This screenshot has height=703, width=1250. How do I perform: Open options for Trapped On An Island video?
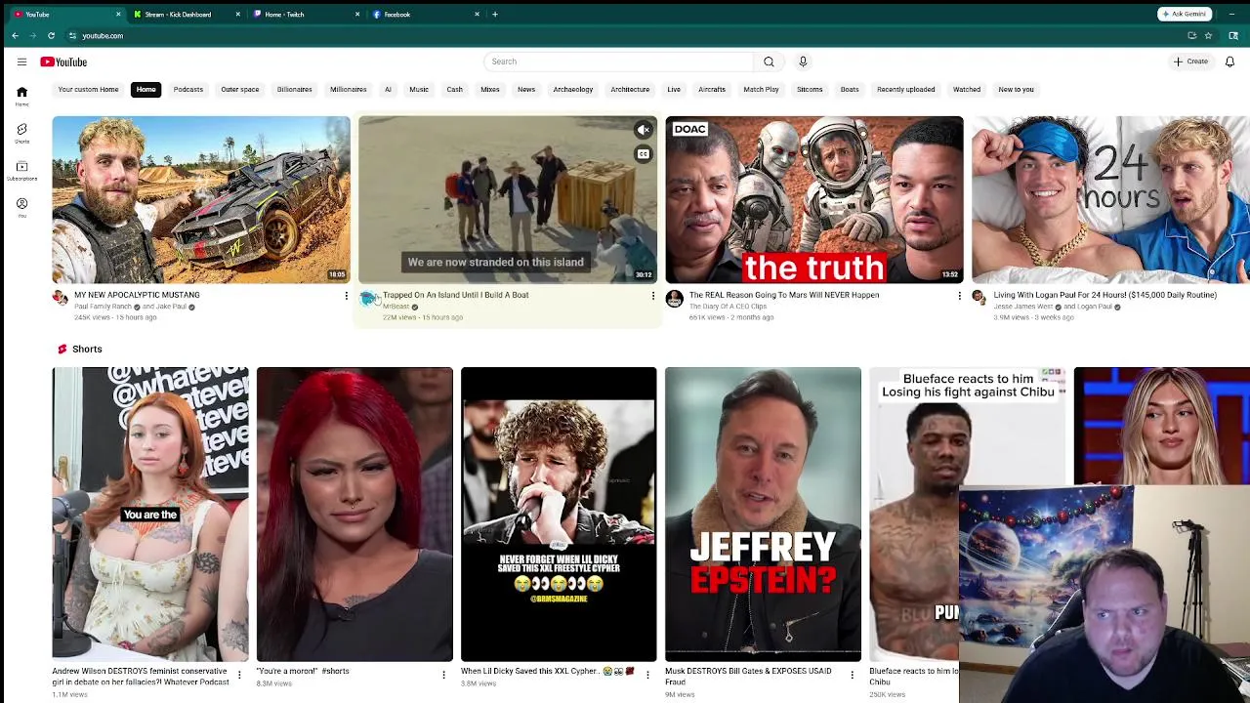click(652, 296)
